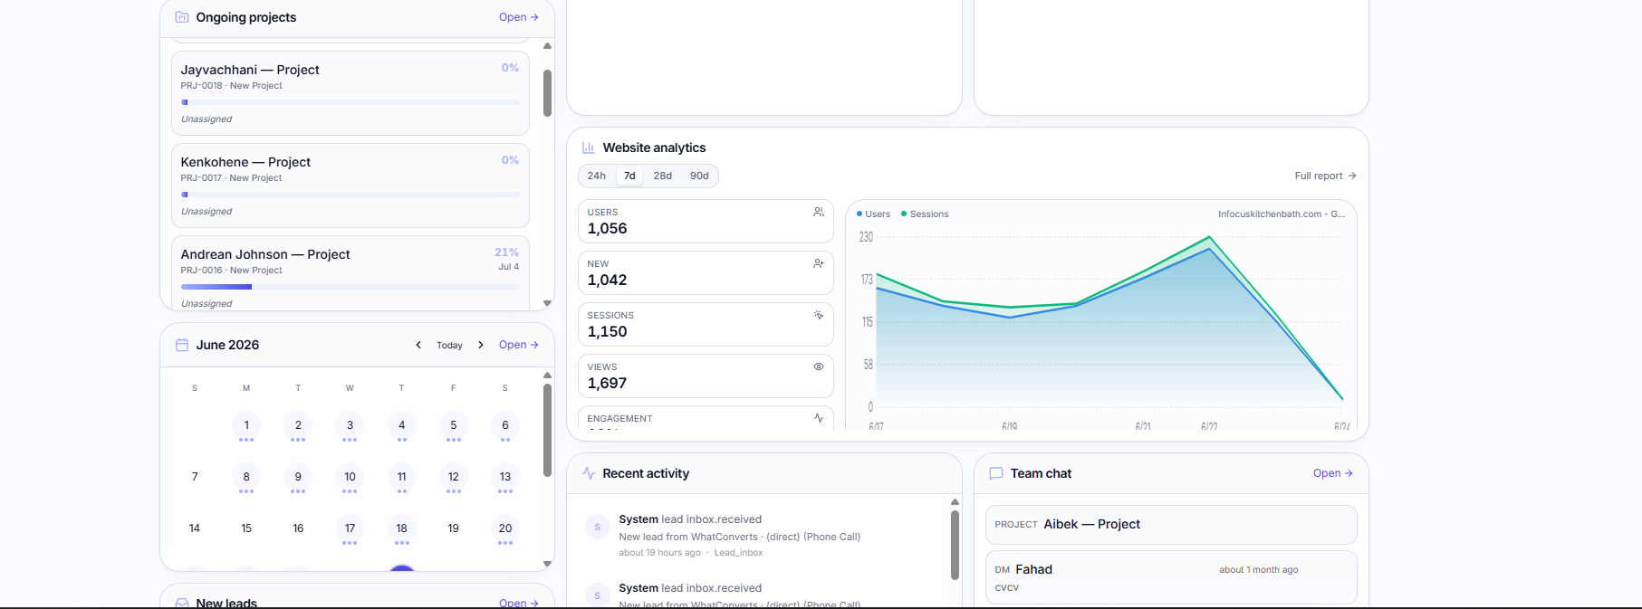1642x609 pixels.
Task: Click the sparkle icon in SESSIONS card
Action: coord(819,315)
